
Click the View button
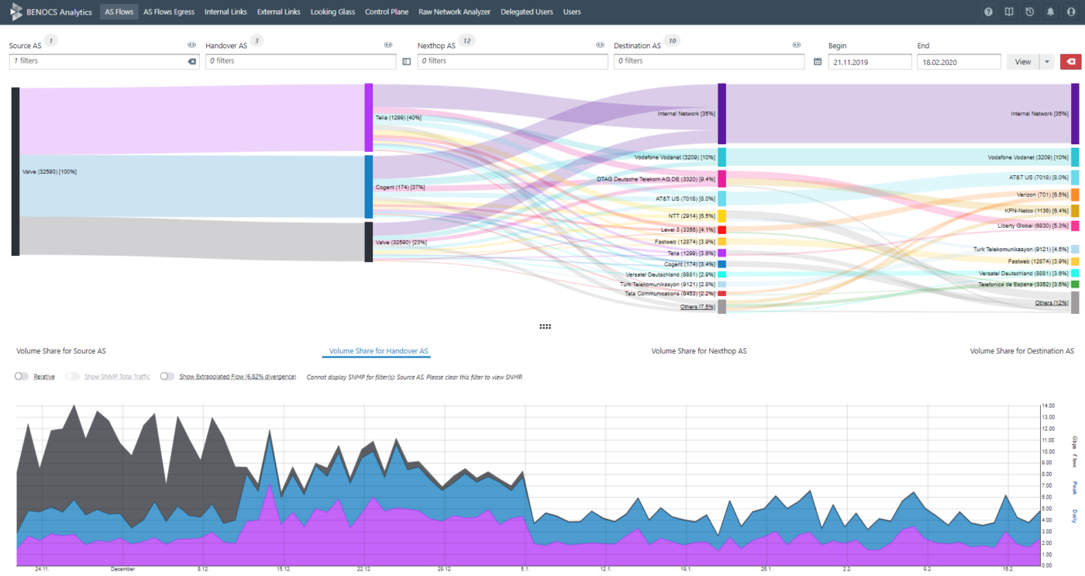click(x=1023, y=61)
